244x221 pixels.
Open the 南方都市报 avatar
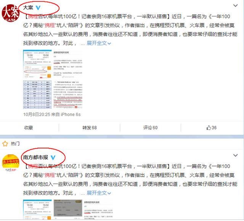[10, 163]
